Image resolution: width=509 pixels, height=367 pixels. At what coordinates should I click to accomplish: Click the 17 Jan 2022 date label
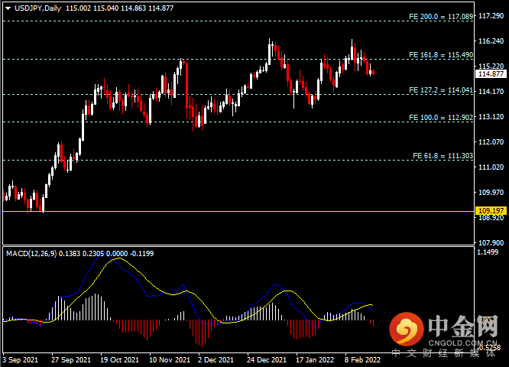[x=315, y=360]
